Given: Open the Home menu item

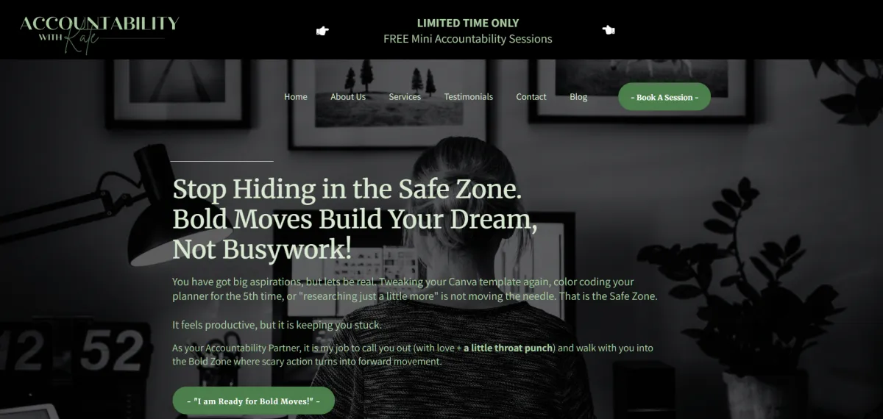Looking at the screenshot, I should tap(296, 97).
